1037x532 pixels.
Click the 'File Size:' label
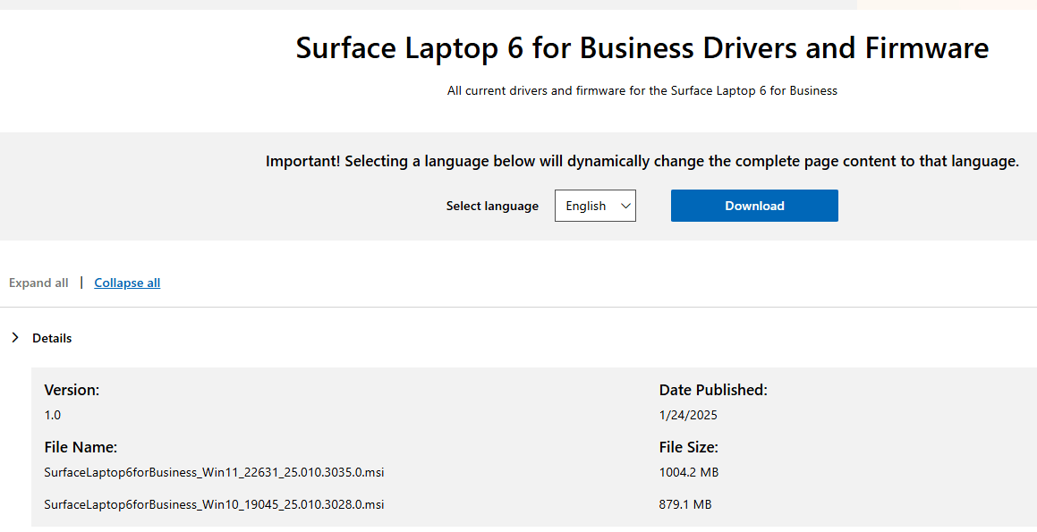click(x=688, y=447)
